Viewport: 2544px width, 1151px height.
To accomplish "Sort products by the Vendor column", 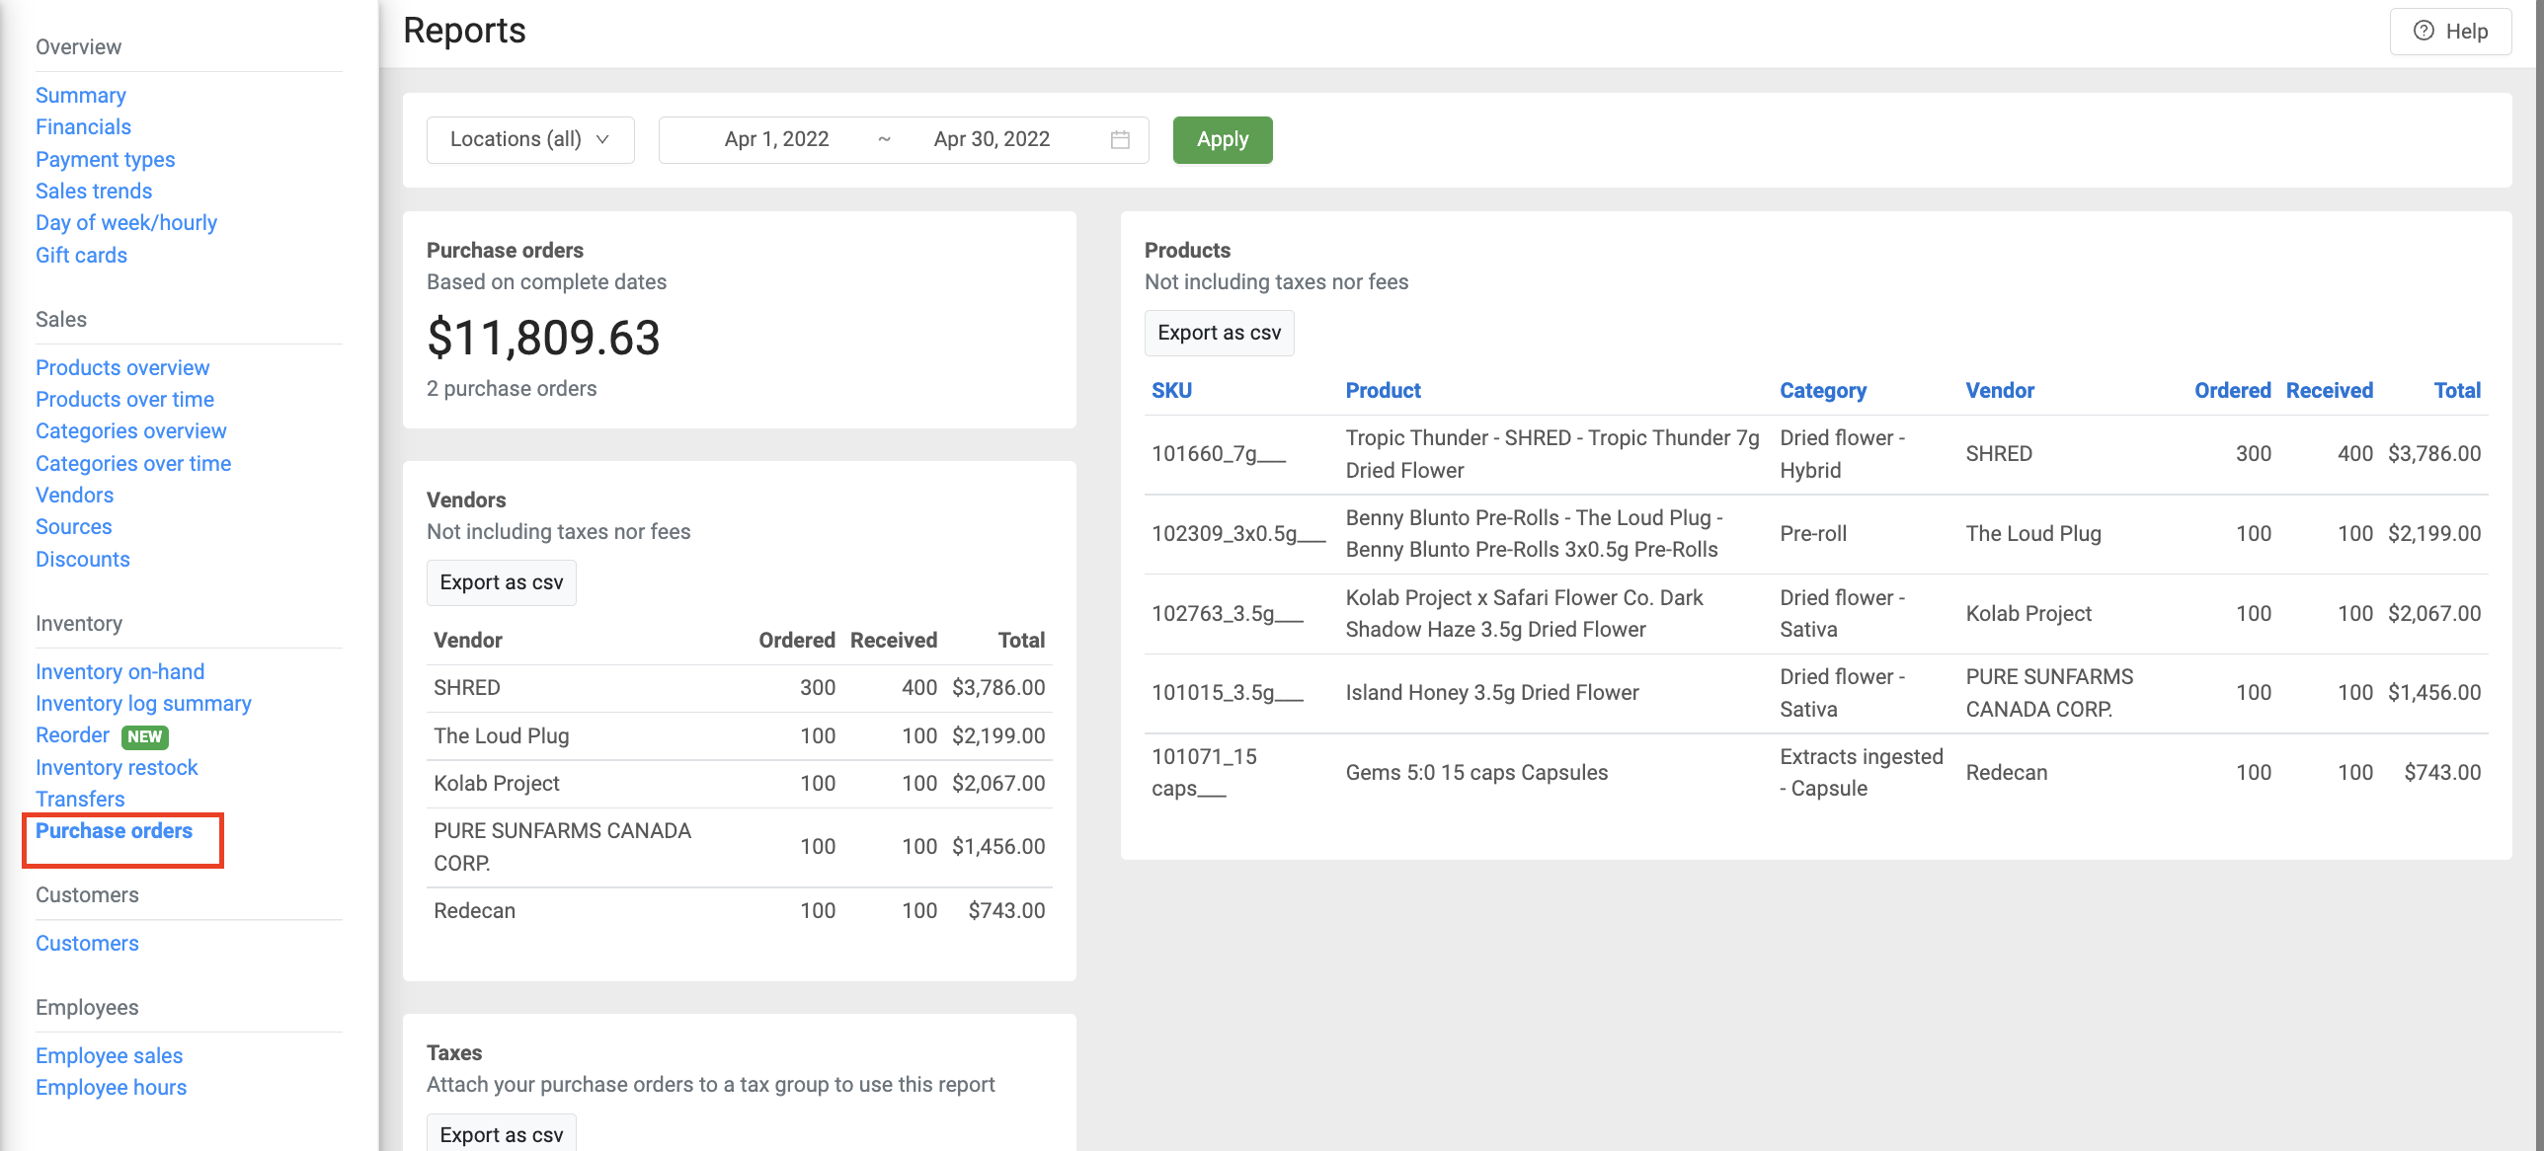I will [x=1999, y=390].
